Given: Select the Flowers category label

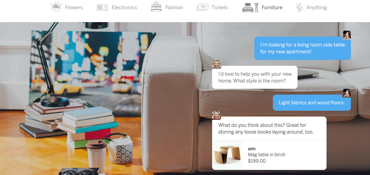Looking at the screenshot, I should click(74, 8).
